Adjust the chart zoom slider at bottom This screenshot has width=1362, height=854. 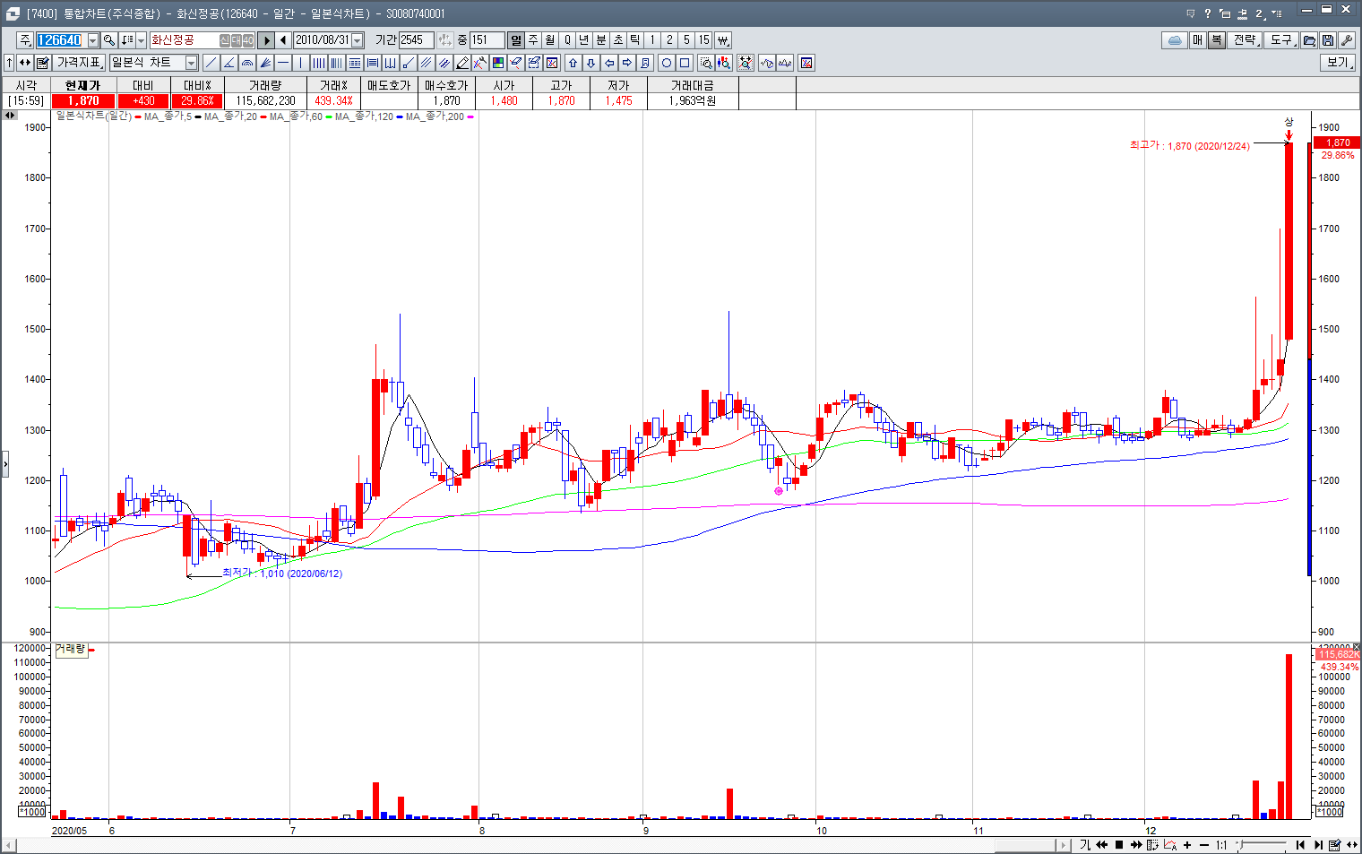click(x=1262, y=845)
